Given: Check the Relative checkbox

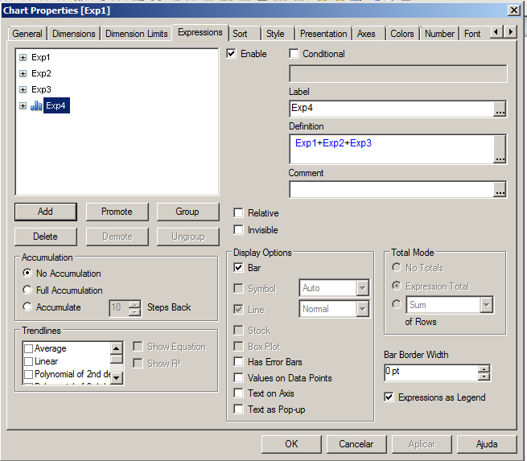Looking at the screenshot, I should click(x=238, y=212).
